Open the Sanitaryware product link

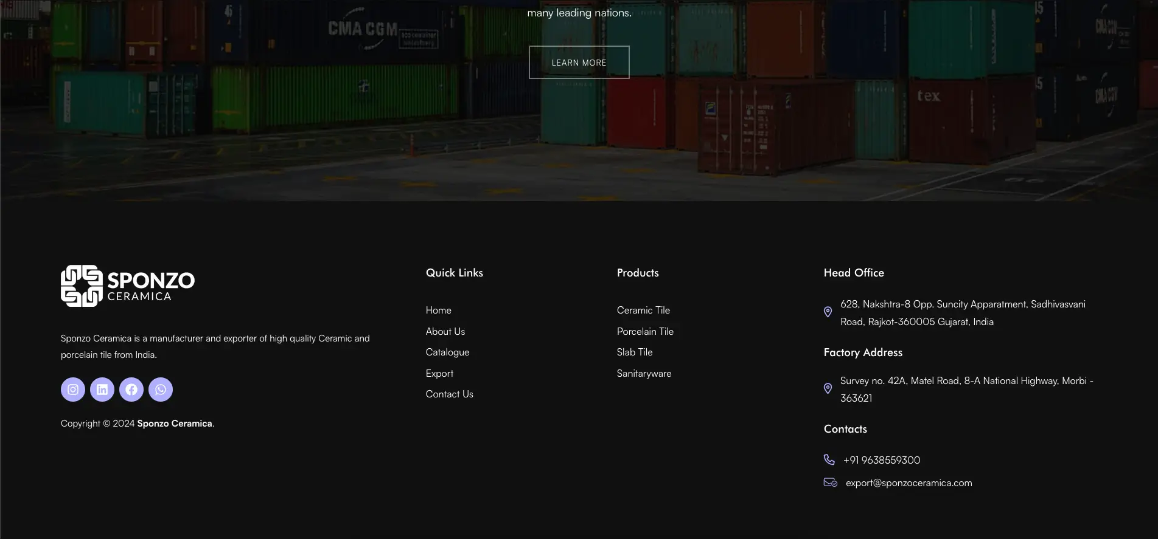click(644, 374)
